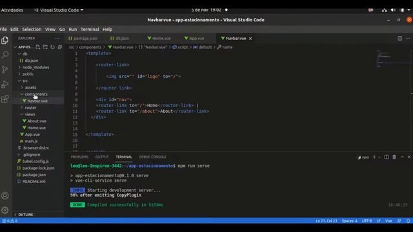This screenshot has height=232, width=413.
Task: Open the Help menu
Action: (108, 29)
